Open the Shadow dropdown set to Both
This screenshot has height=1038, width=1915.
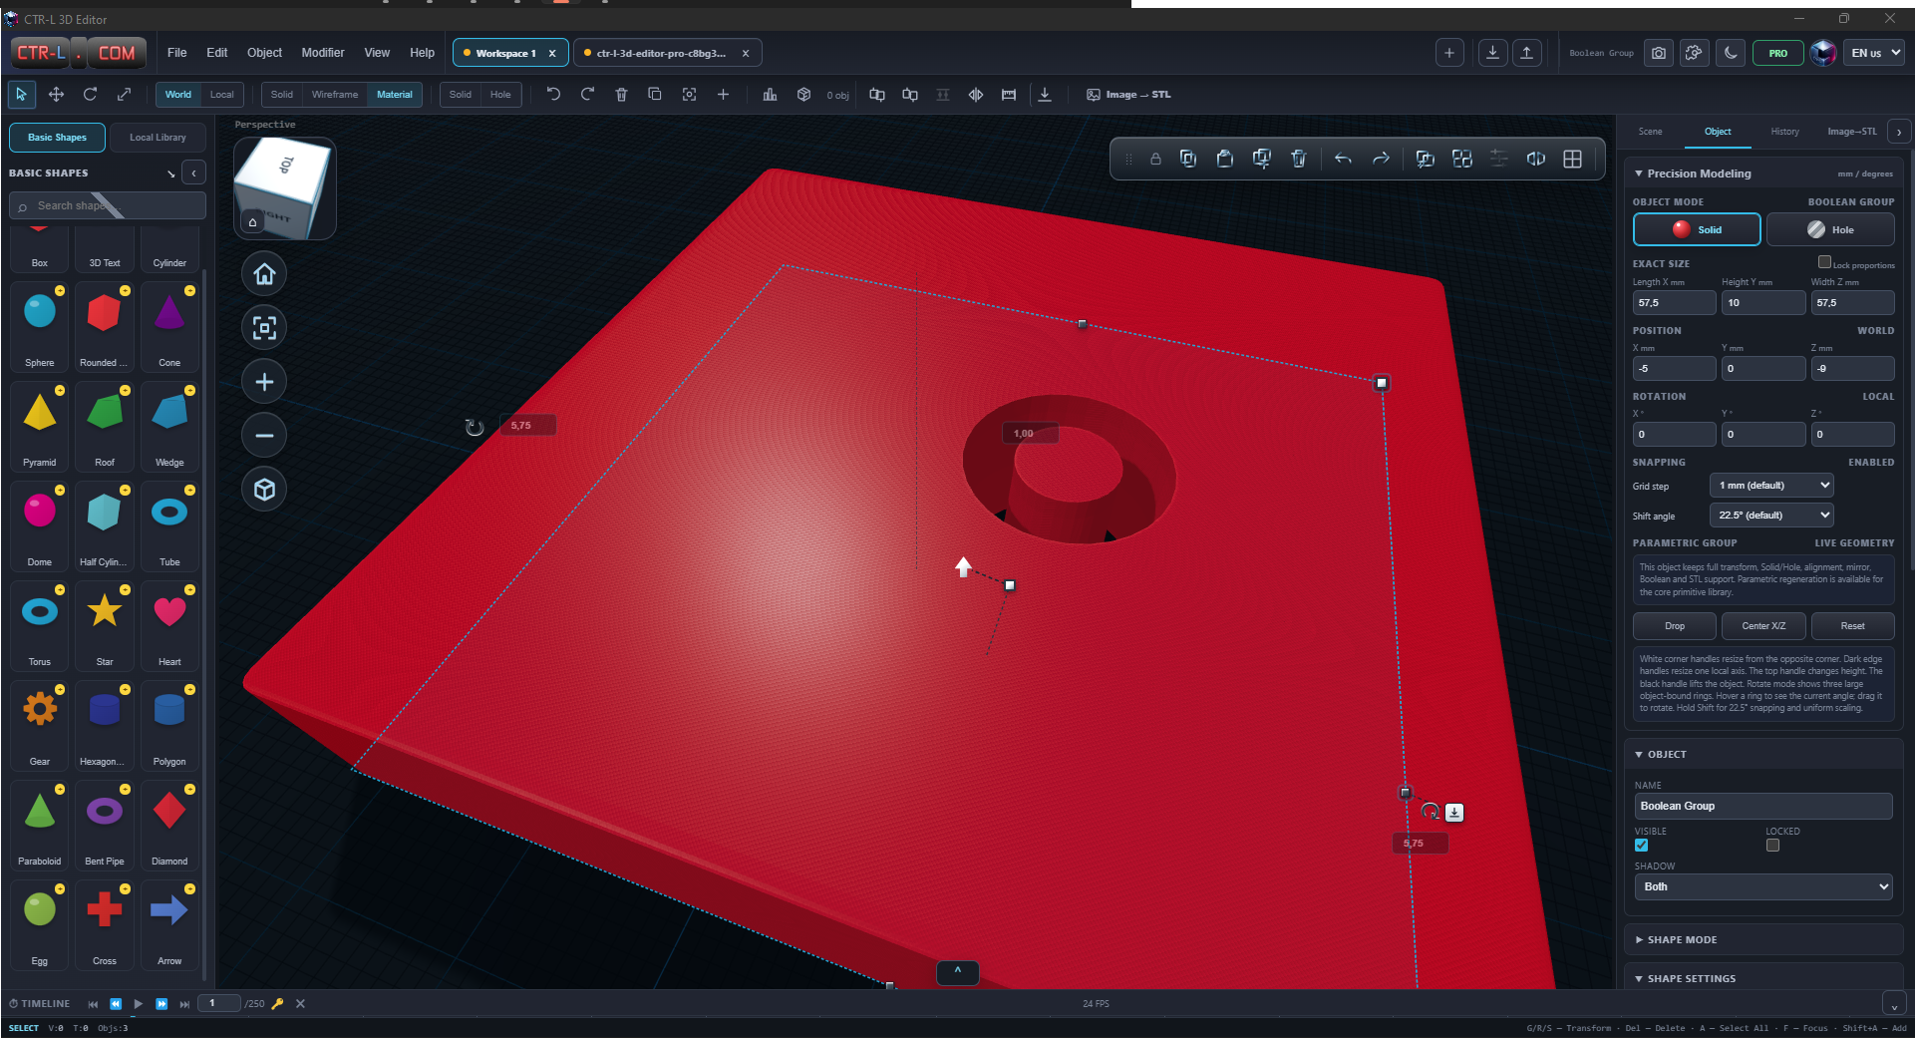pyautogui.click(x=1763, y=886)
